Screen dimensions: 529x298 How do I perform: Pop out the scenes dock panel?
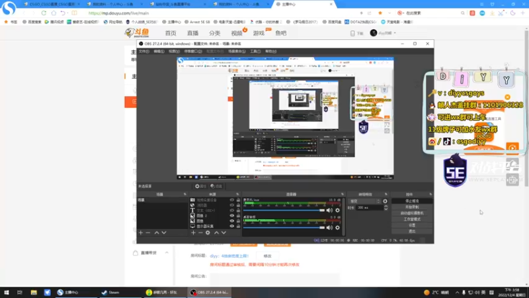[x=185, y=194]
